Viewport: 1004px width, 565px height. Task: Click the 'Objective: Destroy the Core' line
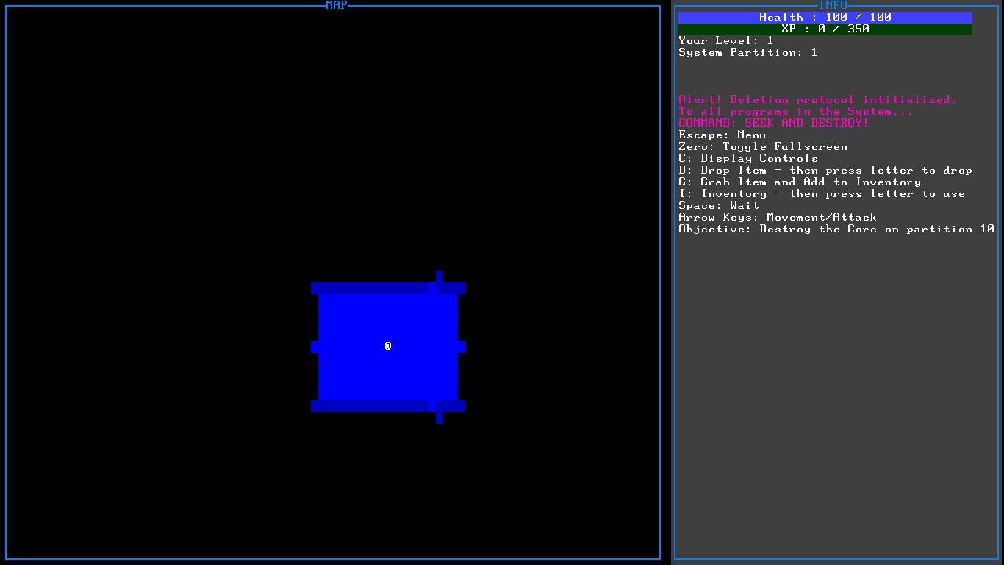point(836,229)
